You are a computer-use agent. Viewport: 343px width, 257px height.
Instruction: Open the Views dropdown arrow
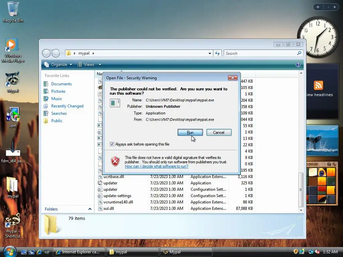click(100, 65)
